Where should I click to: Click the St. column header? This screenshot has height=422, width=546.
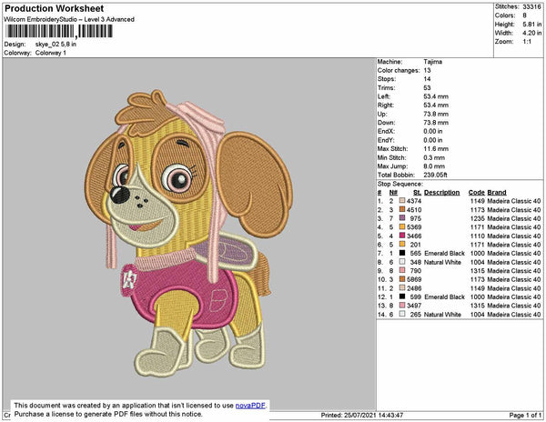coord(417,193)
